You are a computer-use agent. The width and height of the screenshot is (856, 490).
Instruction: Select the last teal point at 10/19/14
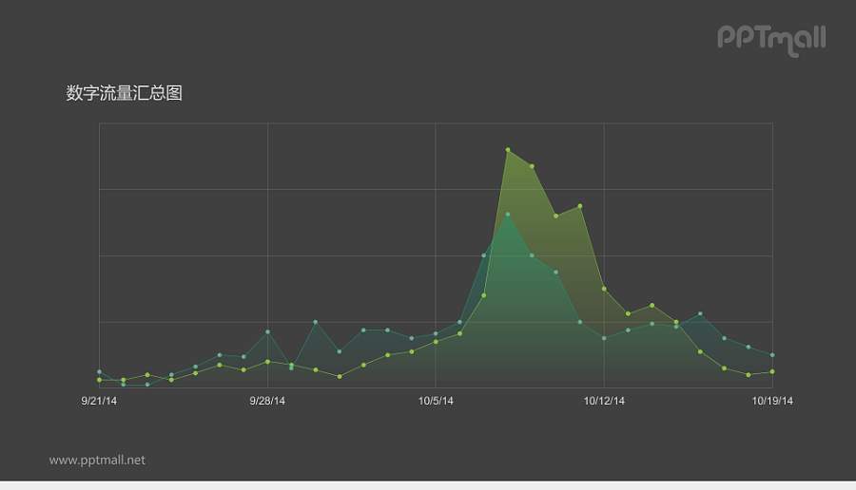tap(772, 355)
